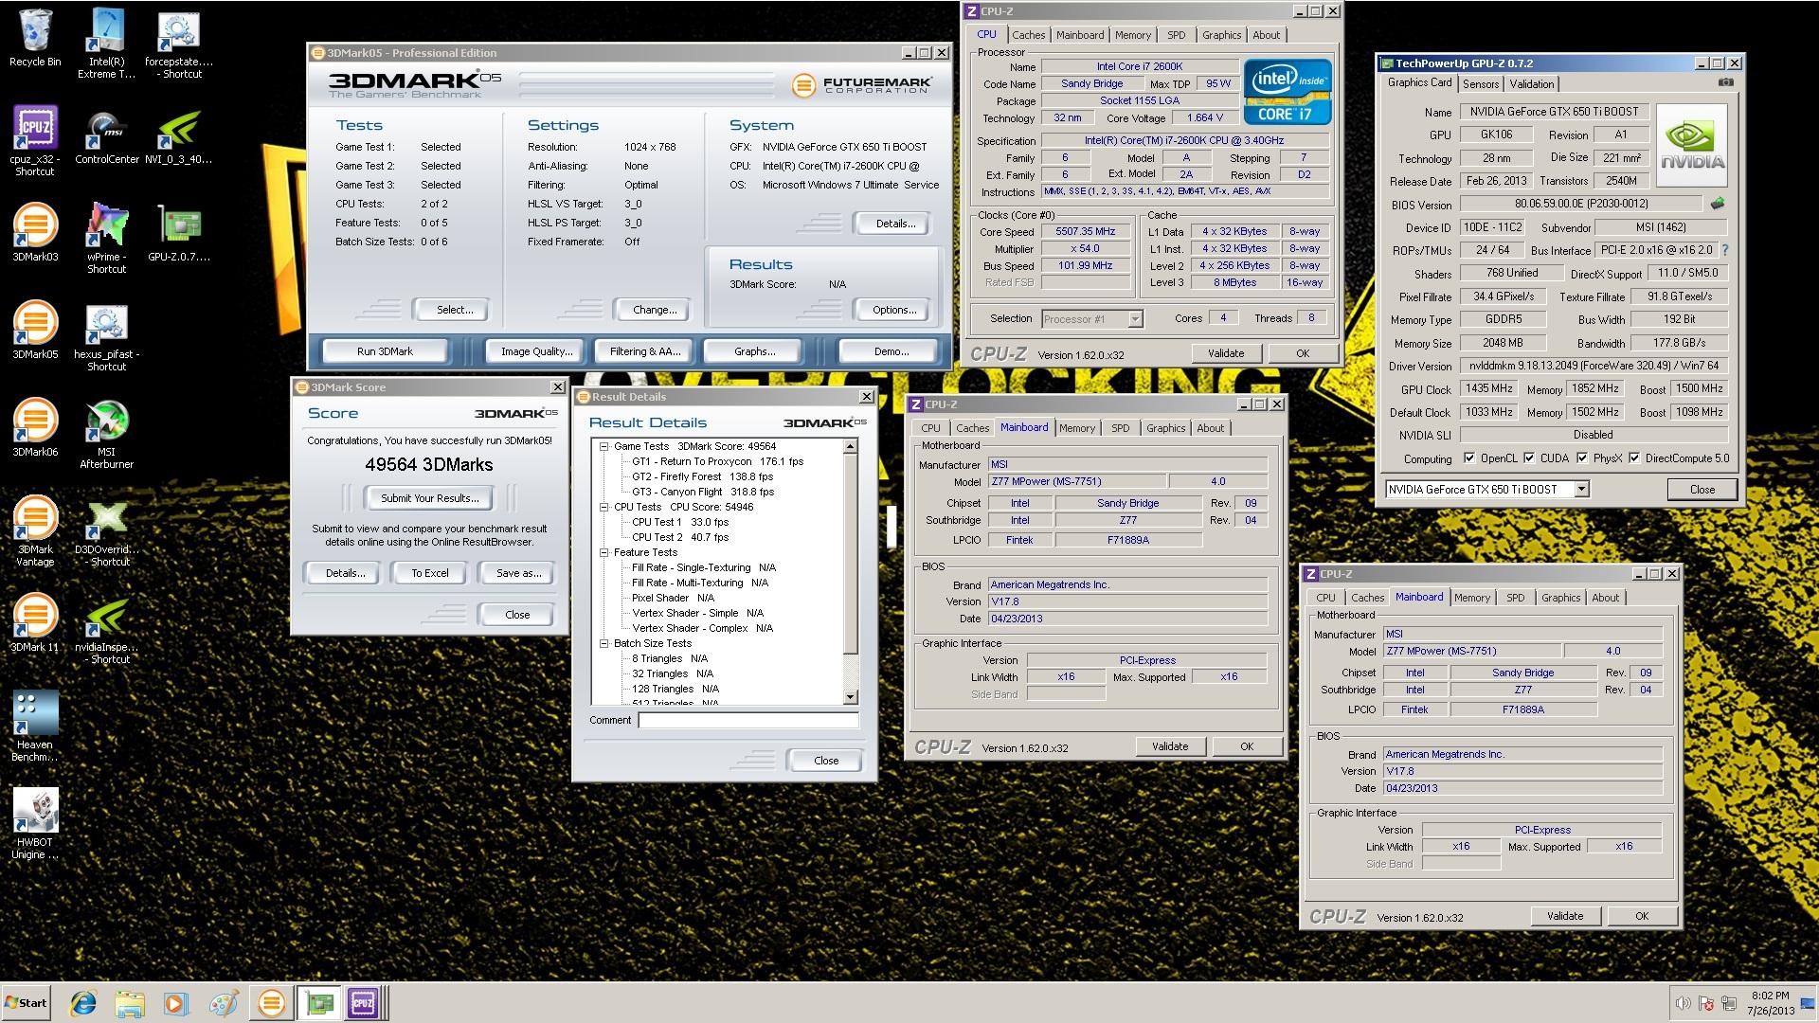The height and width of the screenshot is (1023, 1819).
Task: Click system Details button in 3DMark05
Action: point(895,224)
